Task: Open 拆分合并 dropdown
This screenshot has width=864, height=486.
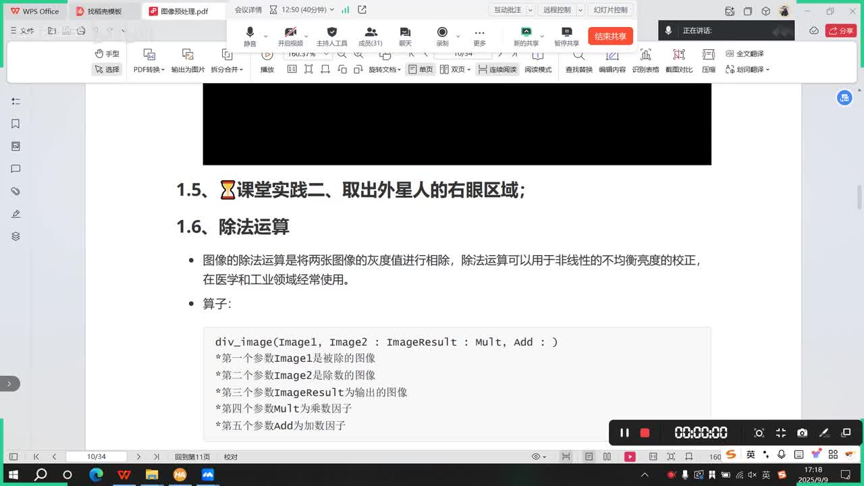Action: (x=227, y=61)
